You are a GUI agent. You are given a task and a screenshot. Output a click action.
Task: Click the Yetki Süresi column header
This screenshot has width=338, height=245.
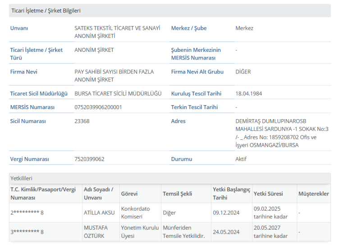268,194
